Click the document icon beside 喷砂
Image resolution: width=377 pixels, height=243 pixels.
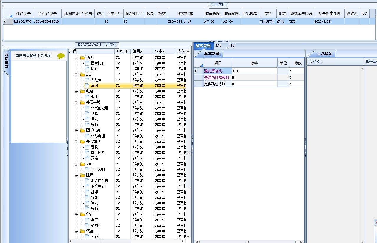[87, 237]
